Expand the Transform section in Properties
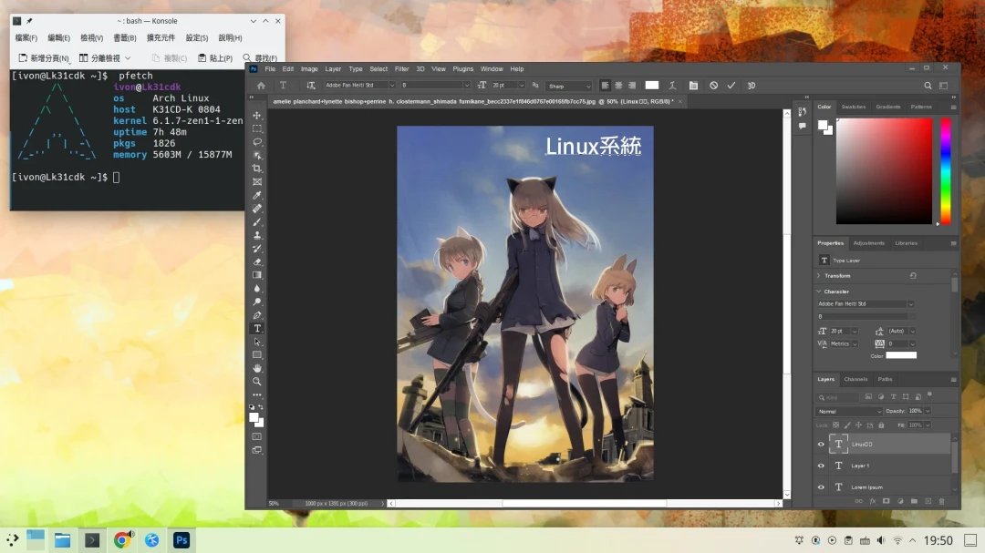Image resolution: width=985 pixels, height=553 pixels. click(x=819, y=275)
